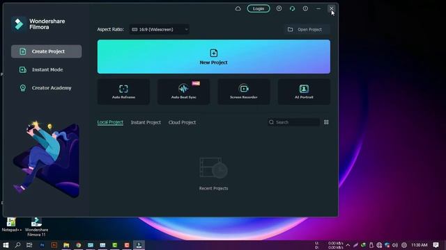
Task: Open the Screen Recorder
Action: pos(244,92)
